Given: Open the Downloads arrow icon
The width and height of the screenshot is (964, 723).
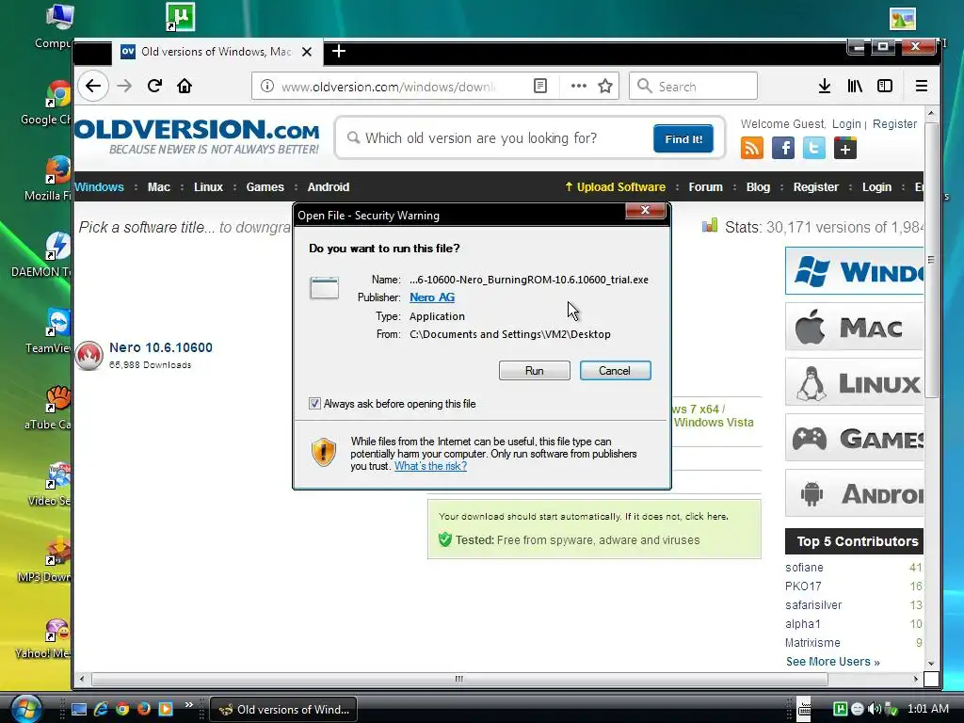Looking at the screenshot, I should 825,86.
